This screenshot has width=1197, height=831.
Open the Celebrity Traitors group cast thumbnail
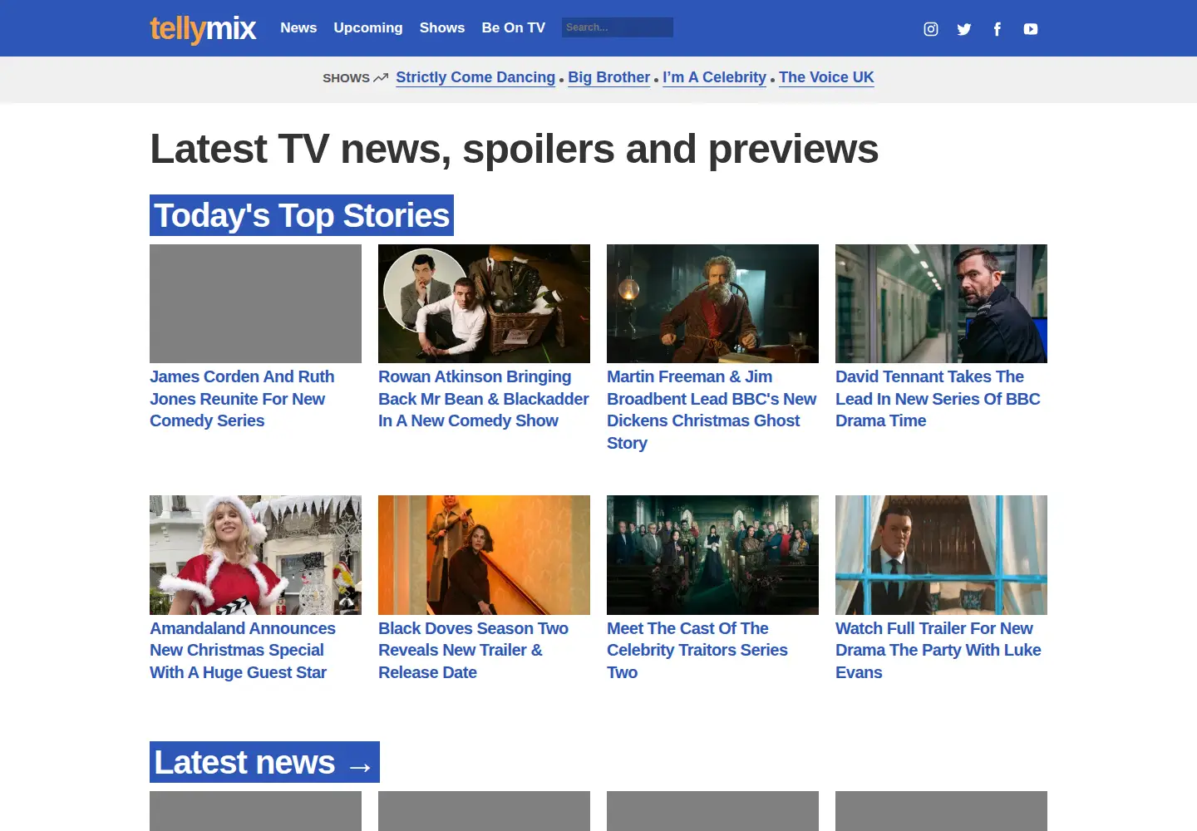tap(712, 555)
